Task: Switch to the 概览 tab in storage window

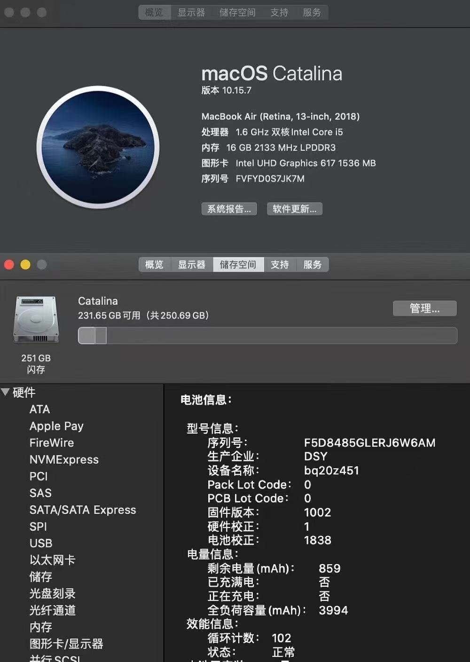Action: (x=155, y=265)
